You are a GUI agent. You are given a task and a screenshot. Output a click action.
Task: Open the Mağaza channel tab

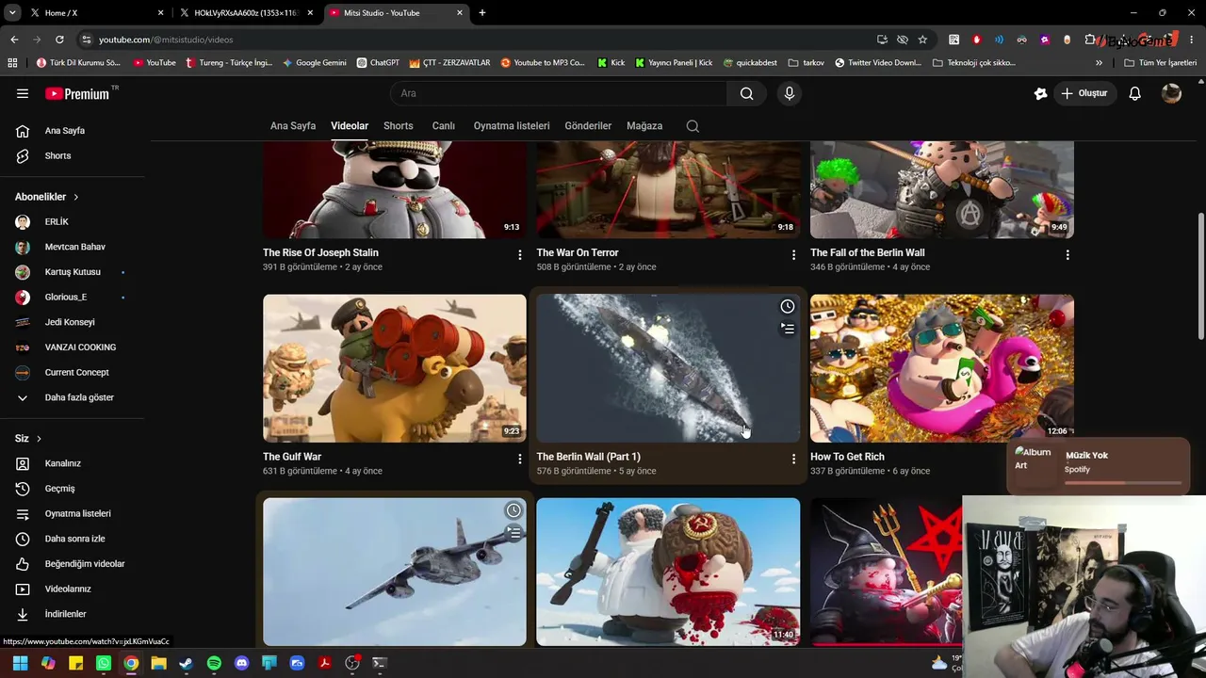644,126
